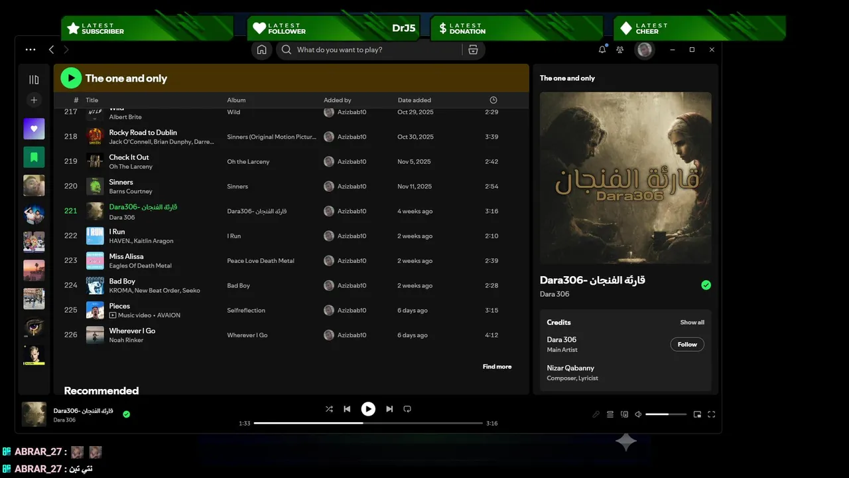Open the HAVEN., Kaitlin Aragon artist link
This screenshot has width=849, height=478.
(x=141, y=241)
